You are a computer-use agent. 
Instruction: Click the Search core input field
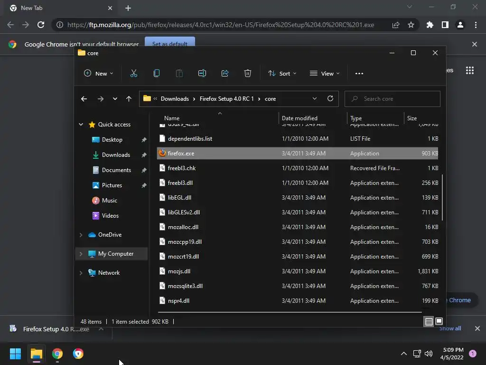[x=392, y=99]
